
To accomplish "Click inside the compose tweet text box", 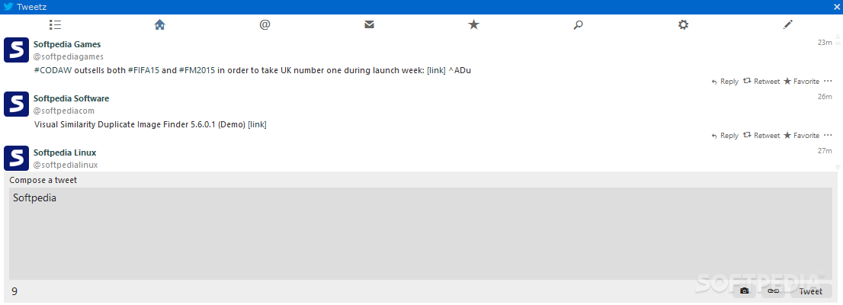I will [421, 233].
